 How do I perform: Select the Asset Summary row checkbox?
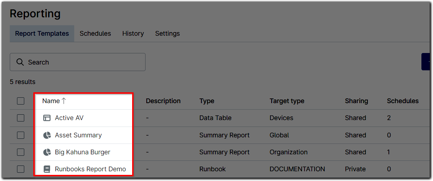click(21, 135)
